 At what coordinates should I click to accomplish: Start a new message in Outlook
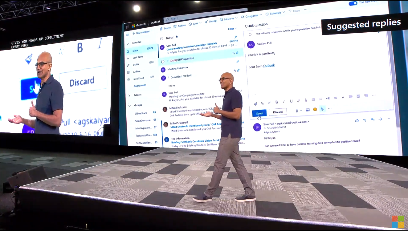click(x=141, y=32)
